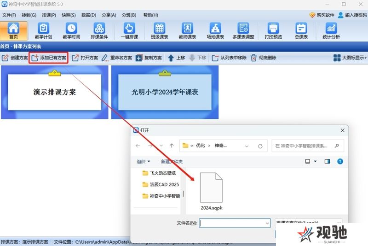
Task: Click 打开方案 open plan
Action: (x=85, y=58)
